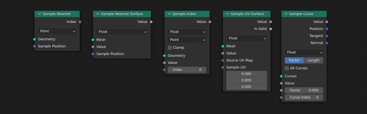The height and width of the screenshot is (114, 367).
Task: Click Value output socket of Sample Index
Action: [210, 22]
